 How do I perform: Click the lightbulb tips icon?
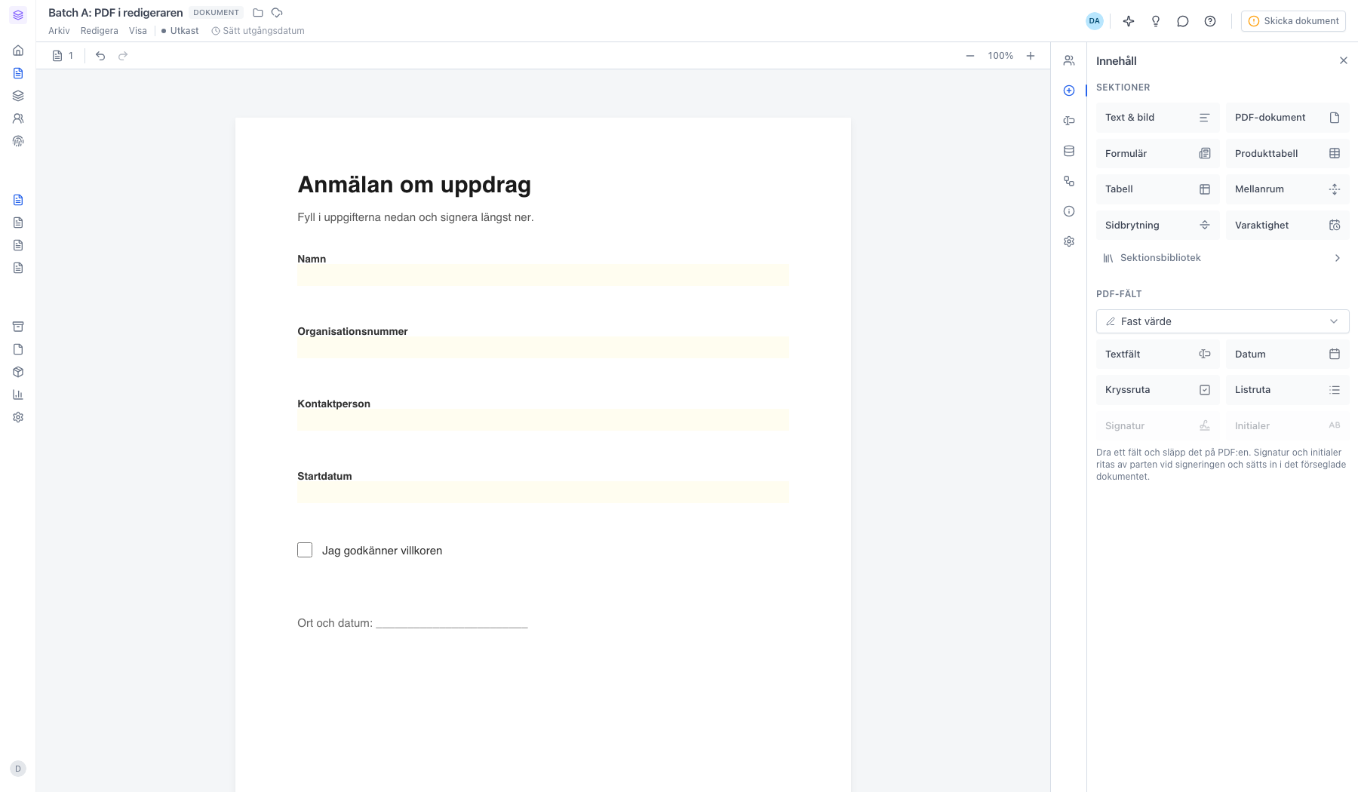[1156, 21]
